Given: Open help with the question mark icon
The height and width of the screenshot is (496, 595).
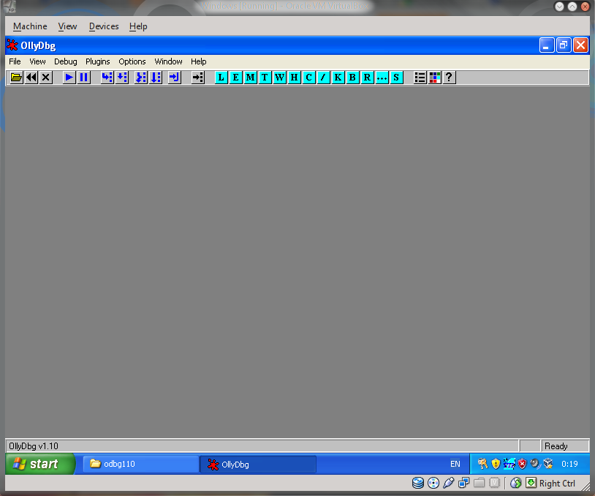Looking at the screenshot, I should (x=449, y=78).
